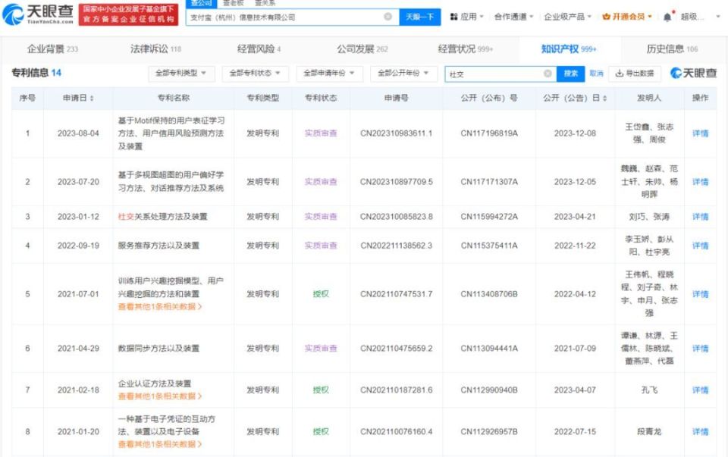The height and width of the screenshot is (457, 728).
Task: Switch to 法律诉讼 tab
Action: point(155,49)
